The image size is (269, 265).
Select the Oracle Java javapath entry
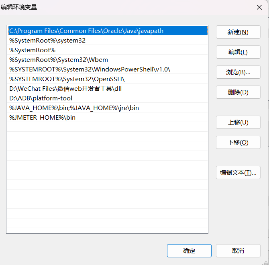(108, 31)
